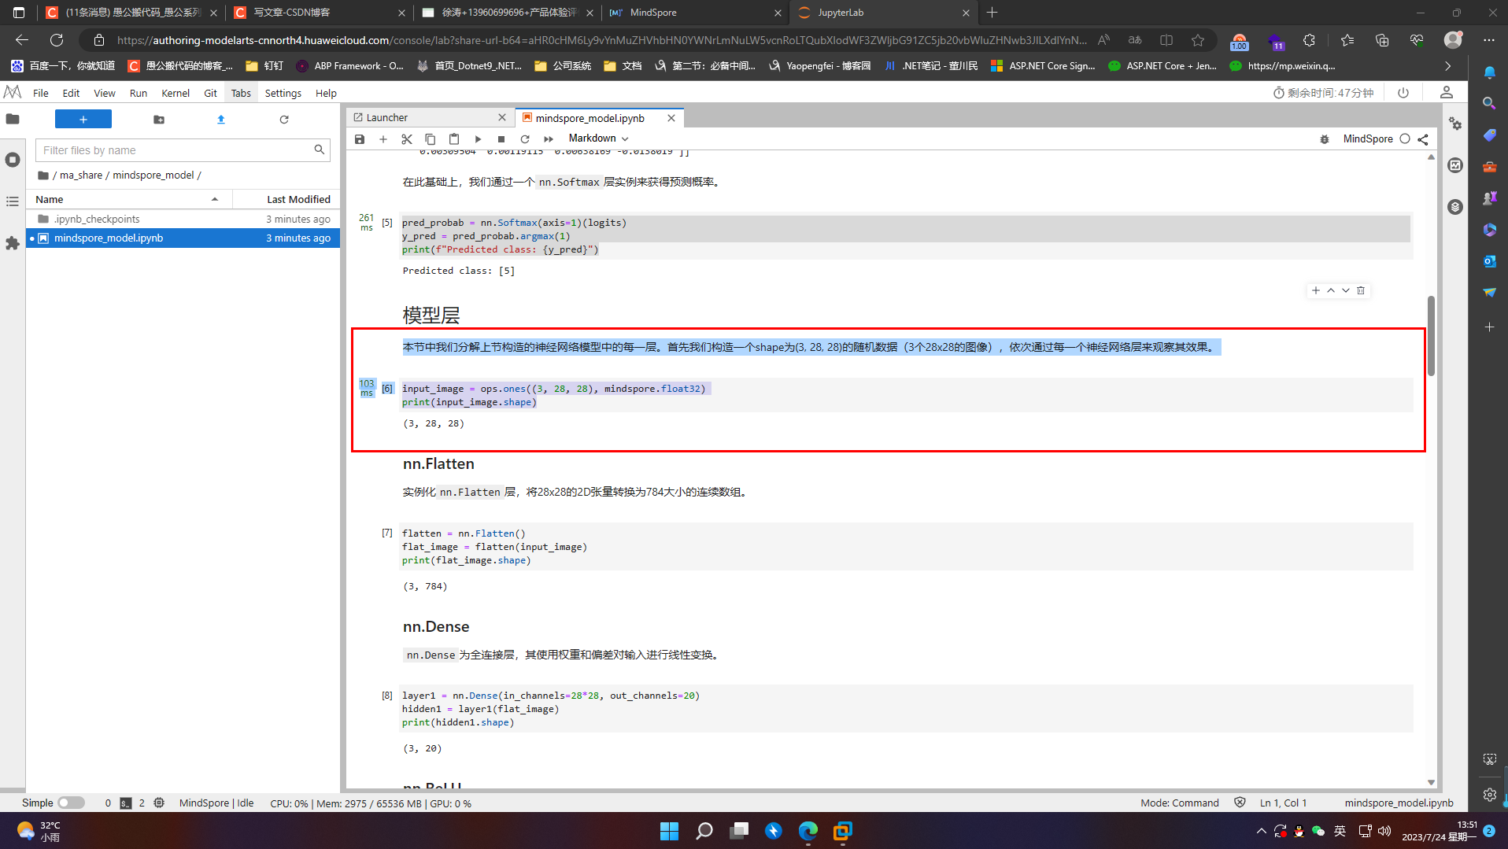The image size is (1508, 849).
Task: Open the Edit menu
Action: [x=71, y=93]
